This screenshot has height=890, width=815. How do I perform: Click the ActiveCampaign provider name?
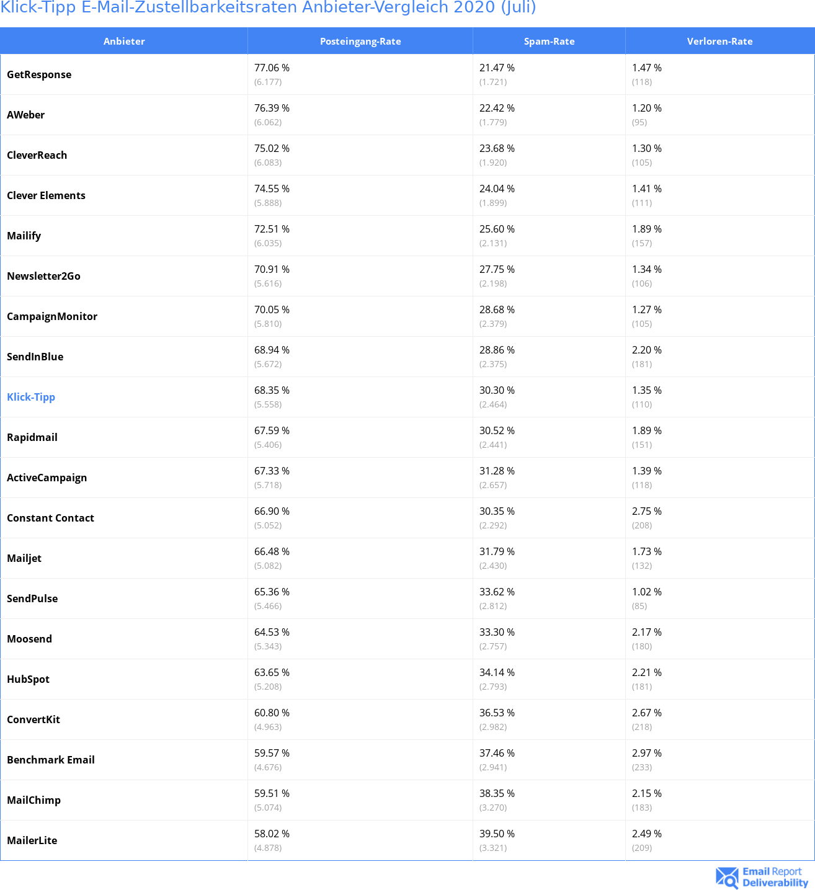[x=47, y=478]
